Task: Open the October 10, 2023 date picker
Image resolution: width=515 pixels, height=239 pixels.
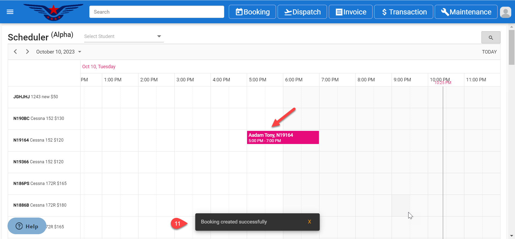Action: (58, 52)
